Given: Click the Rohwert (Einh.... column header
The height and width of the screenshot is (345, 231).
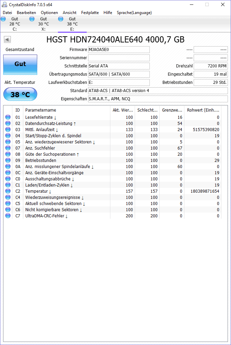Looking at the screenshot, I should click(203, 110).
